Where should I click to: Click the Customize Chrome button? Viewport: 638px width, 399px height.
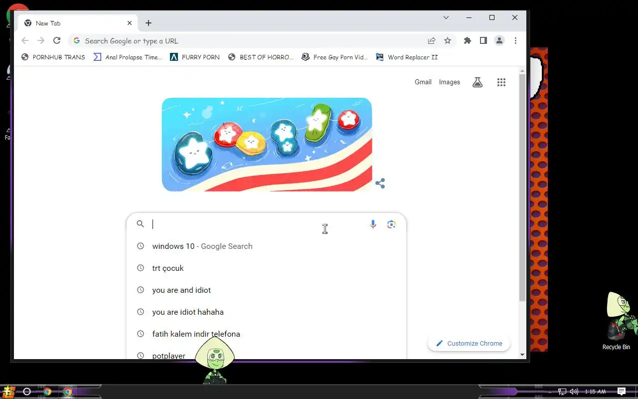[x=469, y=343]
